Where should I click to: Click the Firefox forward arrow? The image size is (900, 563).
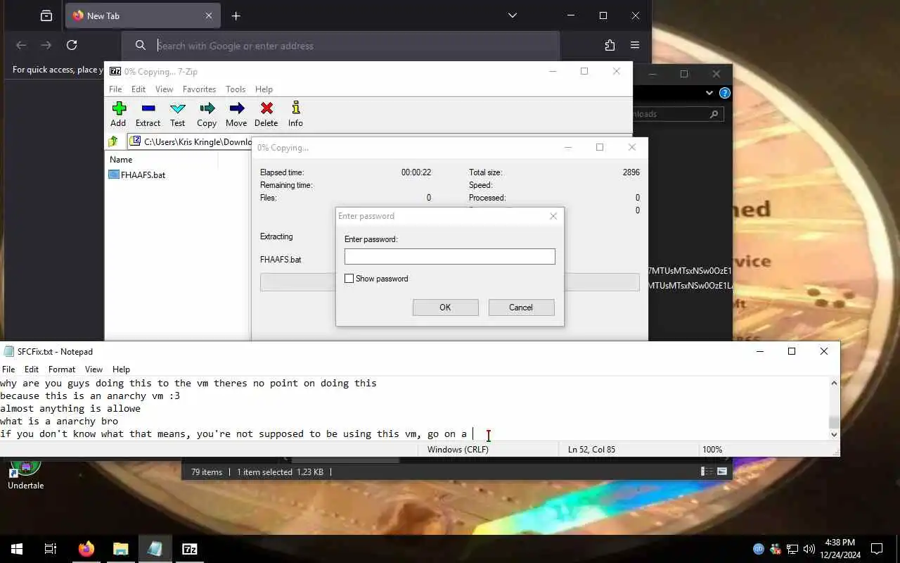pyautogui.click(x=46, y=45)
